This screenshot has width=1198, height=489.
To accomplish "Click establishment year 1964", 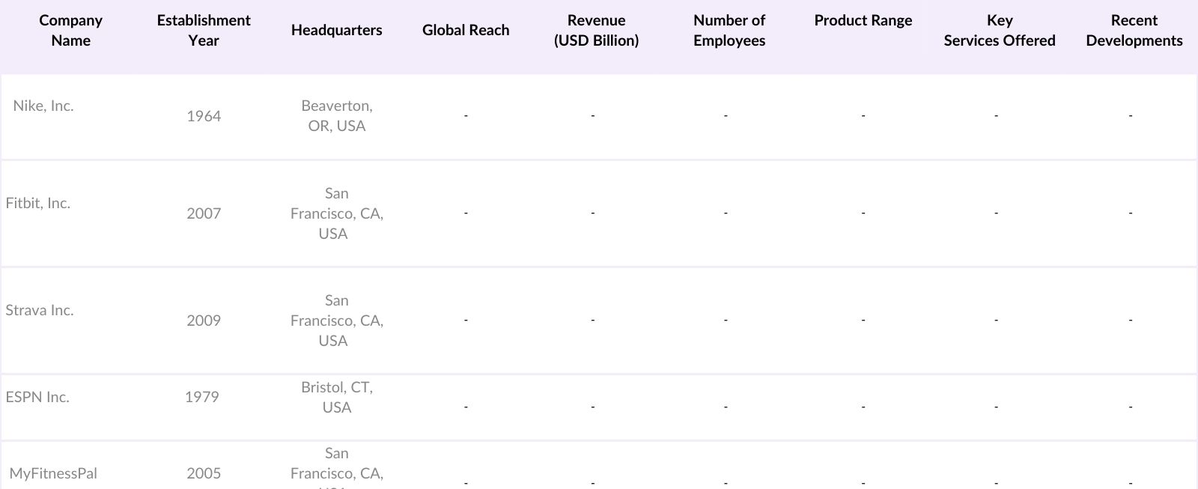I will 204,116.
